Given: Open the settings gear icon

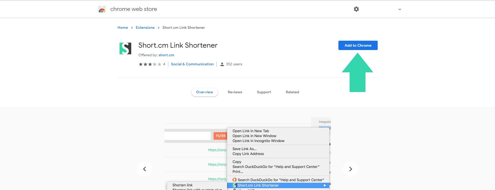Looking at the screenshot, I should (356, 9).
